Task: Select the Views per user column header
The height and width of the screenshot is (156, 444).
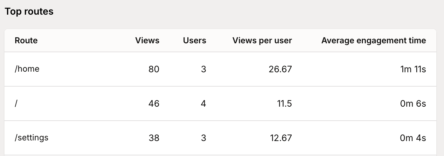Action: click(262, 40)
